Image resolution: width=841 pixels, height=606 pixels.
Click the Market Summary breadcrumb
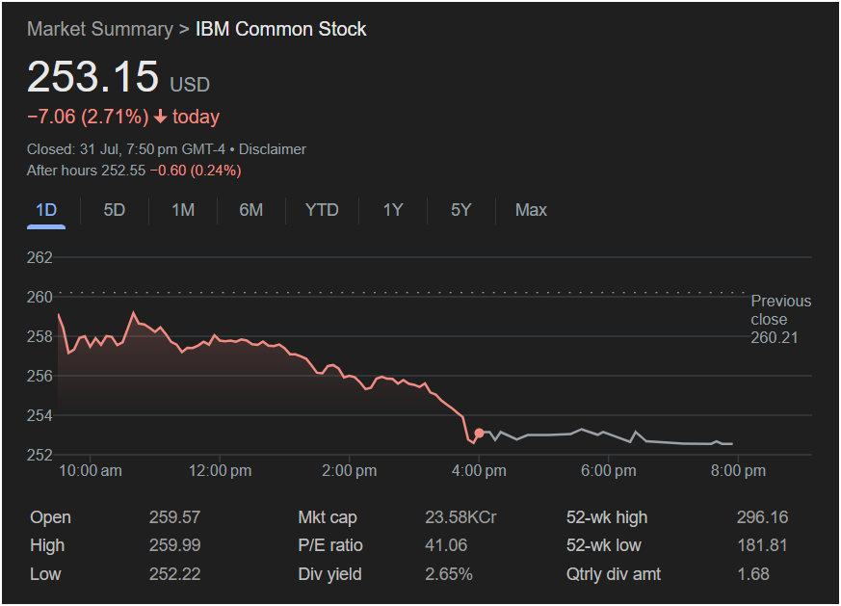coord(99,29)
